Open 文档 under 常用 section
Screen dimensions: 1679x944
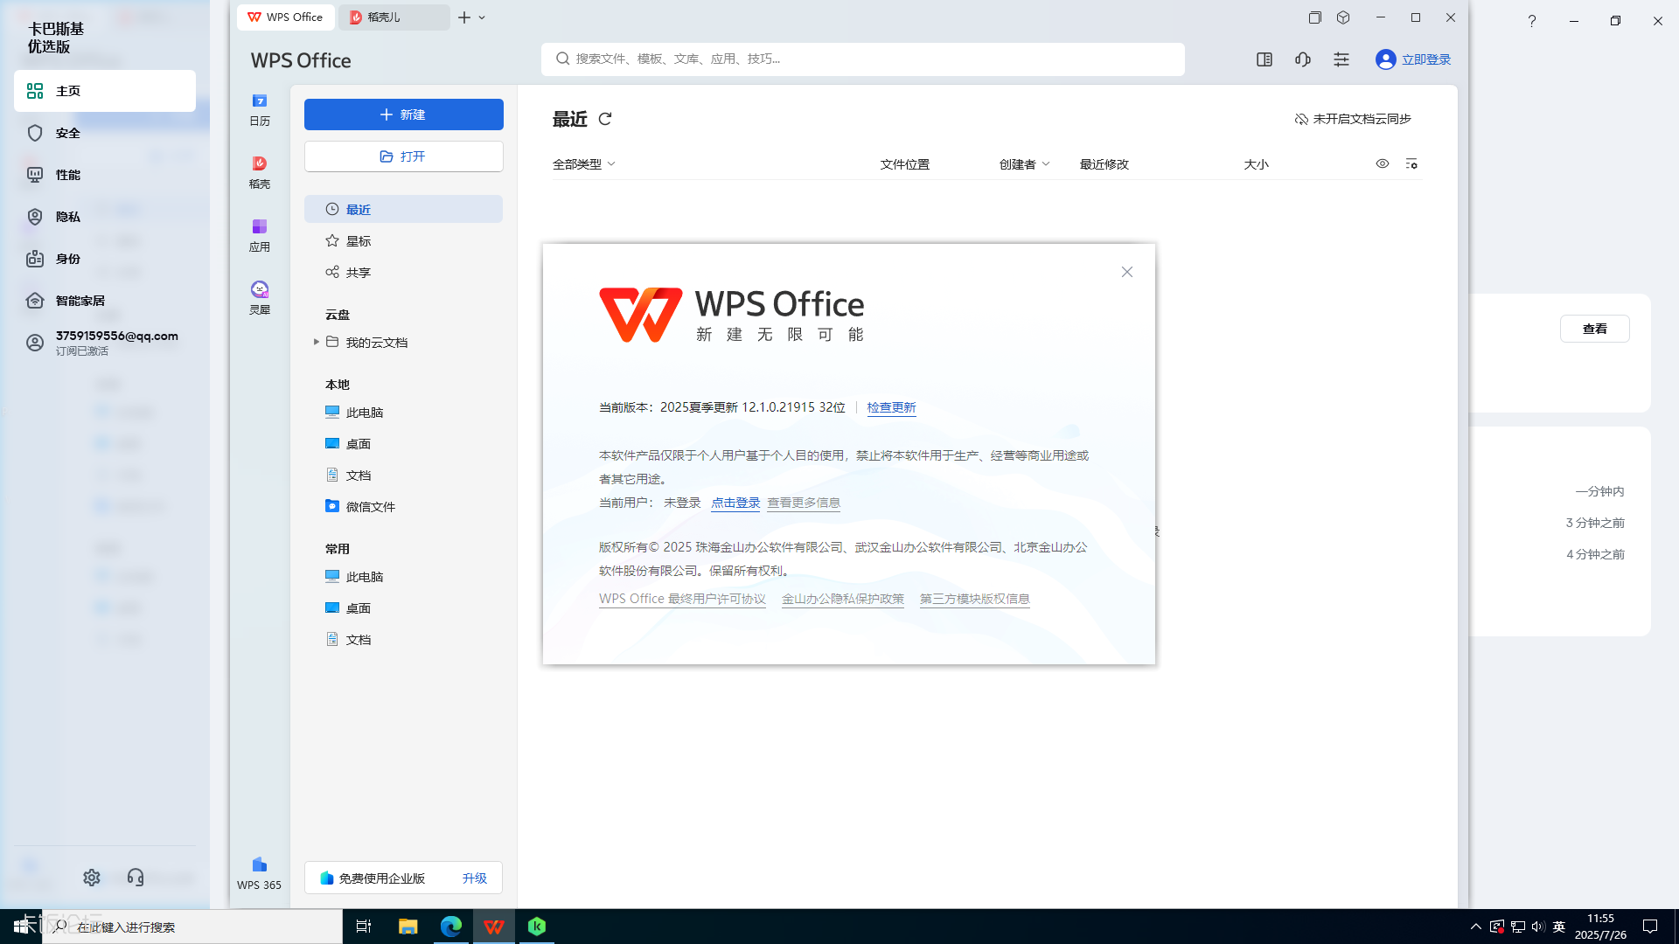pyautogui.click(x=403, y=639)
